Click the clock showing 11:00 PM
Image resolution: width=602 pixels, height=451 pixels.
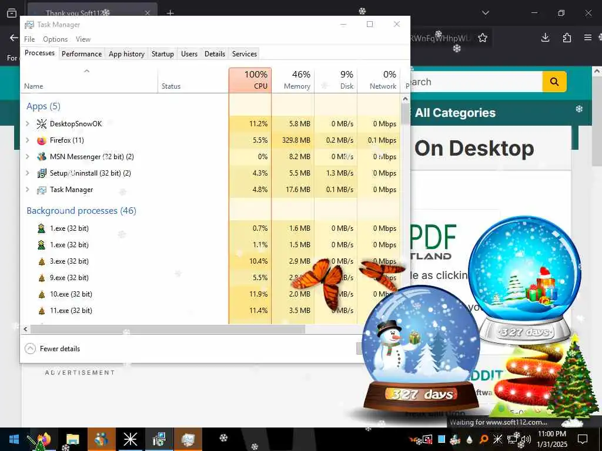(551, 434)
